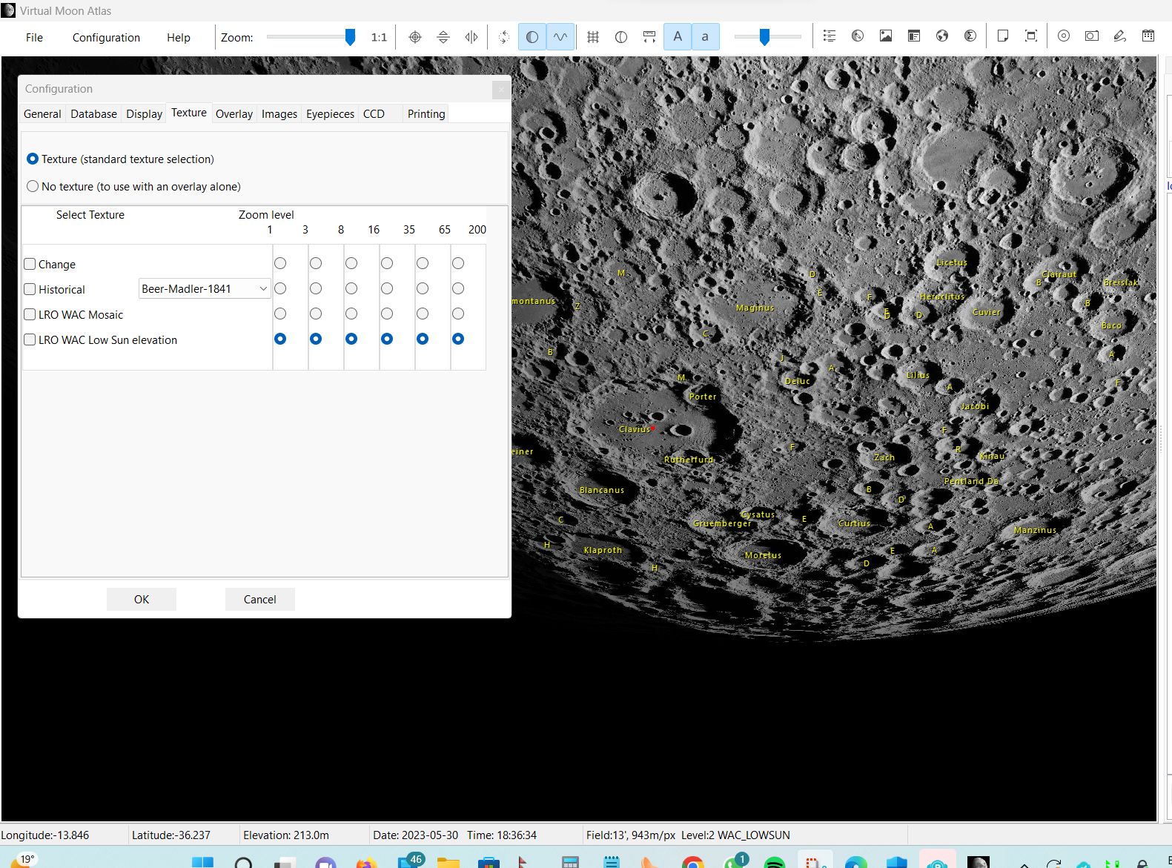Select Historical radio for zoom level 8
The image size is (1172, 868).
point(351,288)
